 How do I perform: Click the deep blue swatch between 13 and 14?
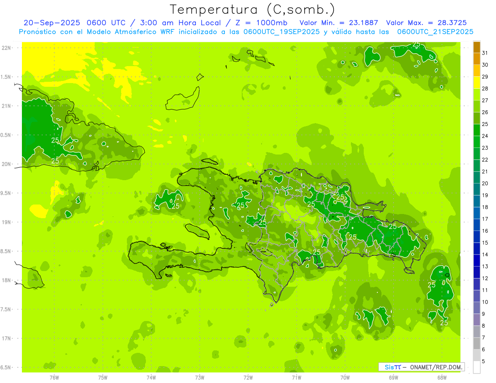coord(477,261)
